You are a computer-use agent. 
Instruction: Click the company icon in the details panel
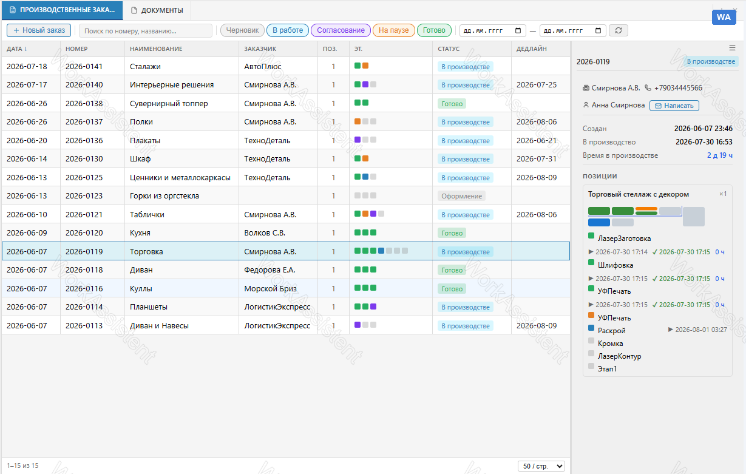[x=586, y=88]
